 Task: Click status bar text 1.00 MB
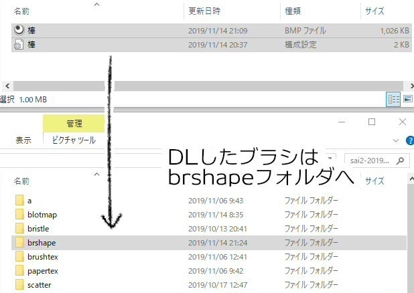33,100
